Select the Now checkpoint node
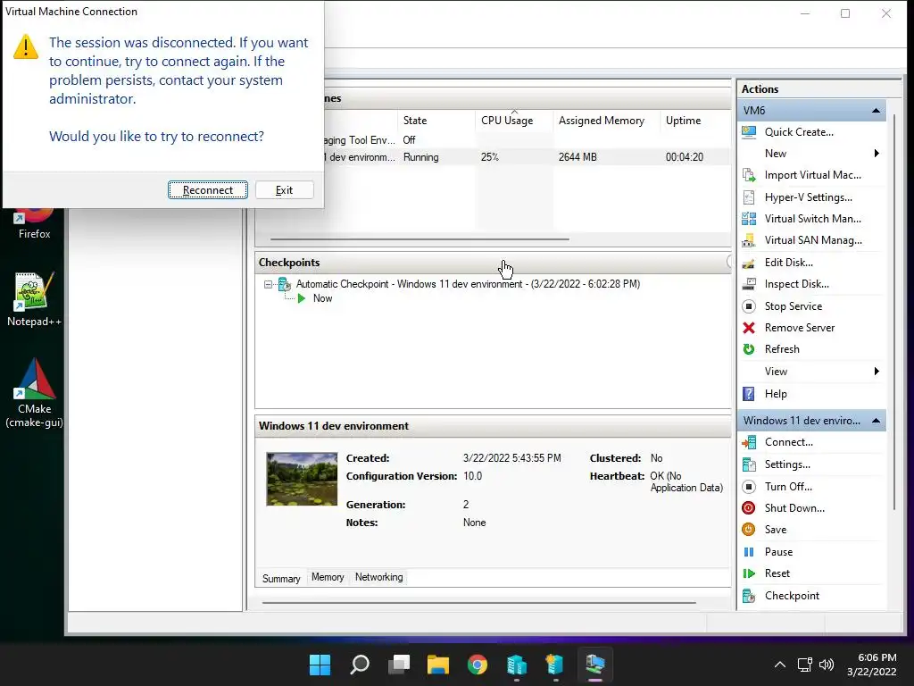This screenshot has height=686, width=914. (x=322, y=298)
